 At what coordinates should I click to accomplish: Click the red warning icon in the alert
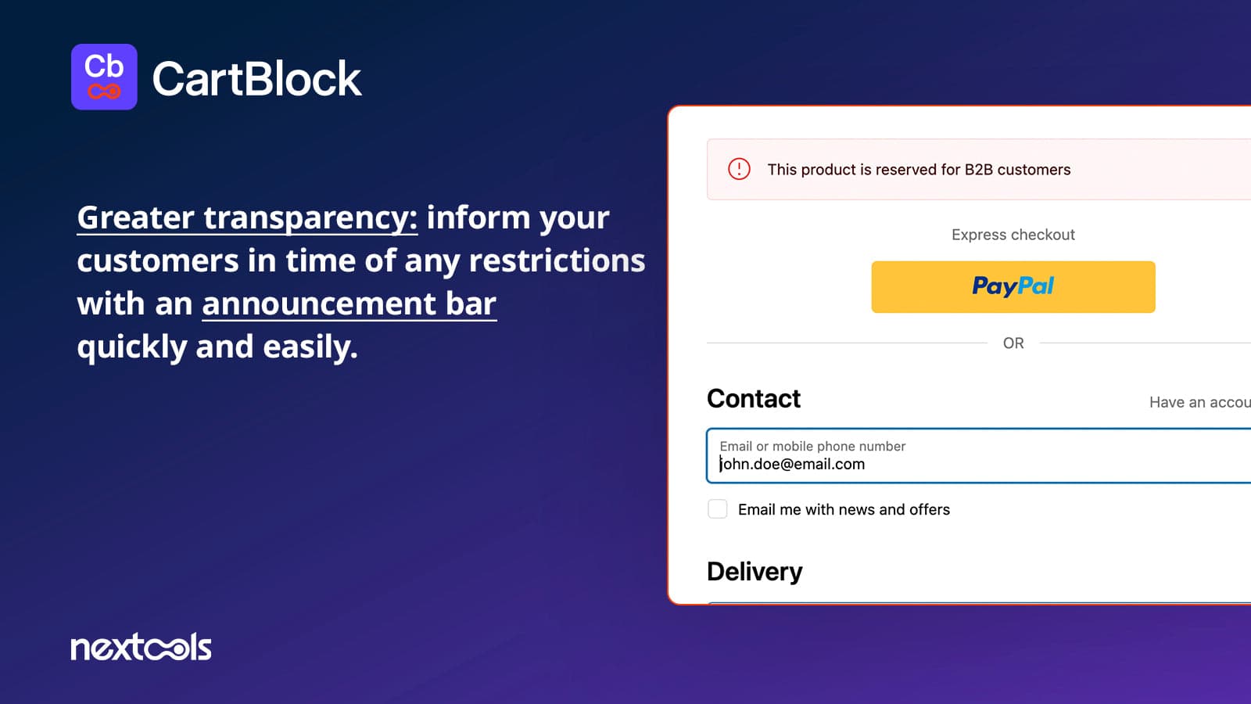pos(739,169)
